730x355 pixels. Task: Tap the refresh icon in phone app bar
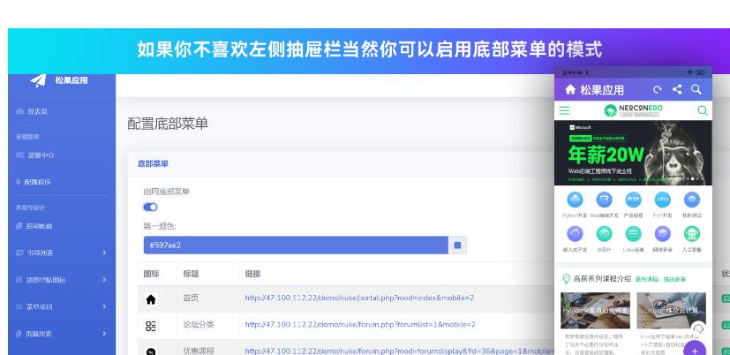658,89
